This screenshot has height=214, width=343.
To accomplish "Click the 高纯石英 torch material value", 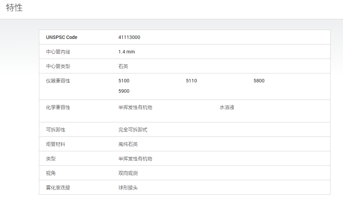I will pyautogui.click(x=128, y=144).
